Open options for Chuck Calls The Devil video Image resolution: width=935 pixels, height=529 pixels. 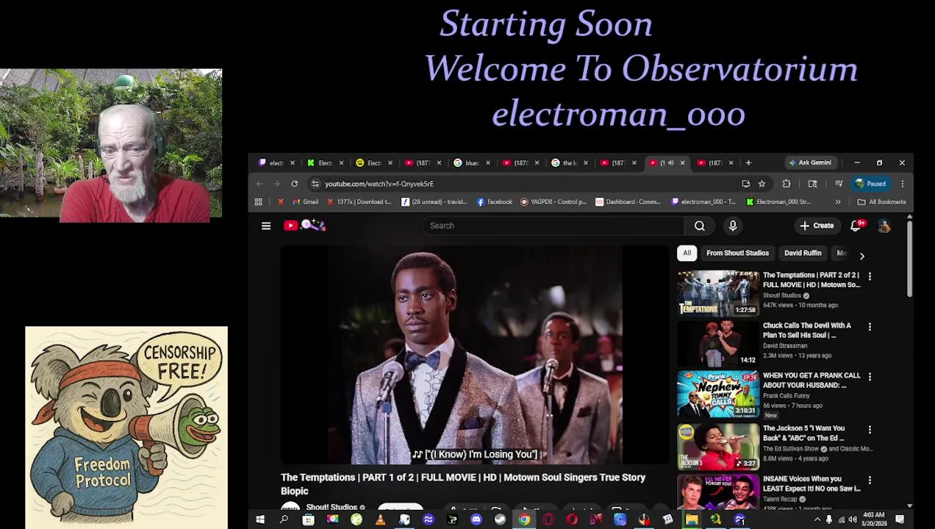point(870,326)
